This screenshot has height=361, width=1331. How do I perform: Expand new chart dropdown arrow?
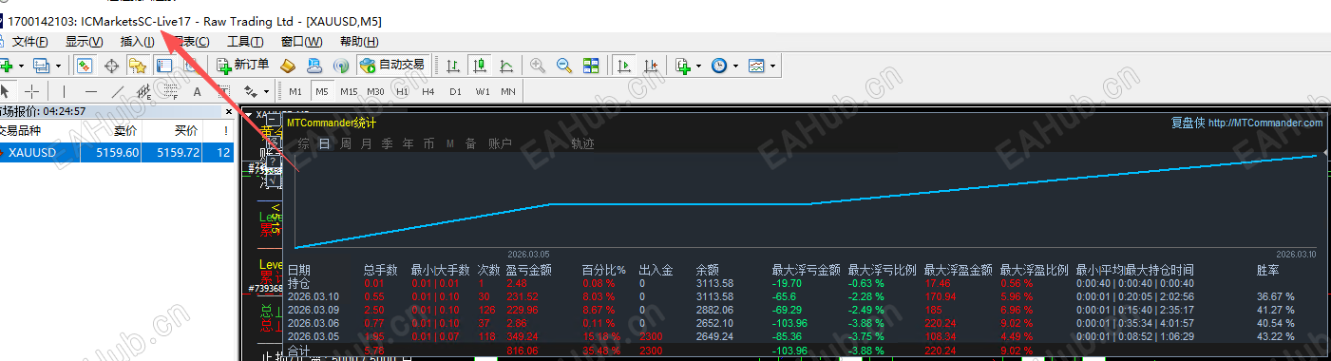(21, 66)
